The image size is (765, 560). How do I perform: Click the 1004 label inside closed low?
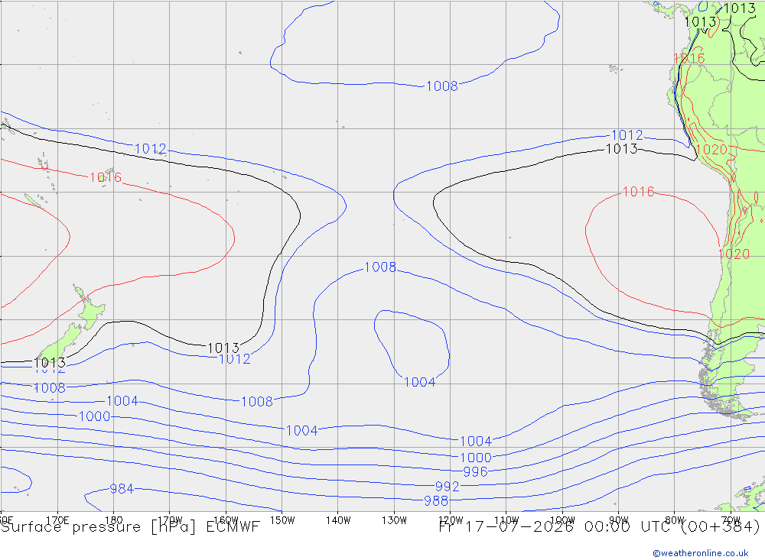click(419, 382)
